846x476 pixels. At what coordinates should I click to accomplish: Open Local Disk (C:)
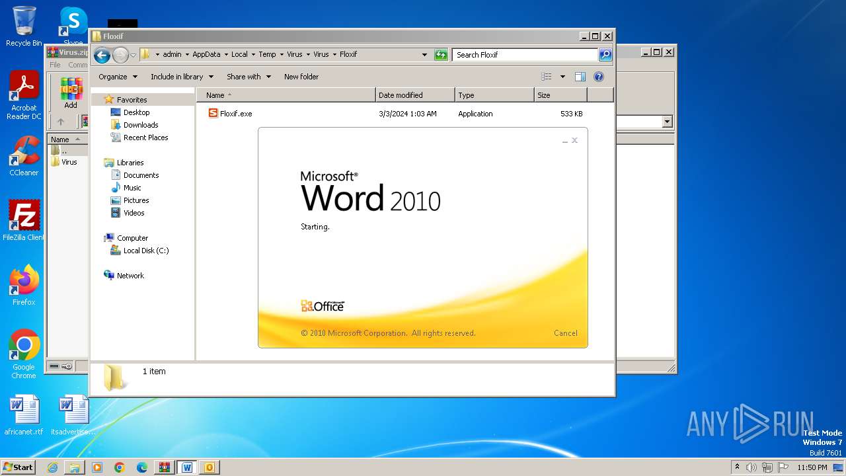pos(146,251)
